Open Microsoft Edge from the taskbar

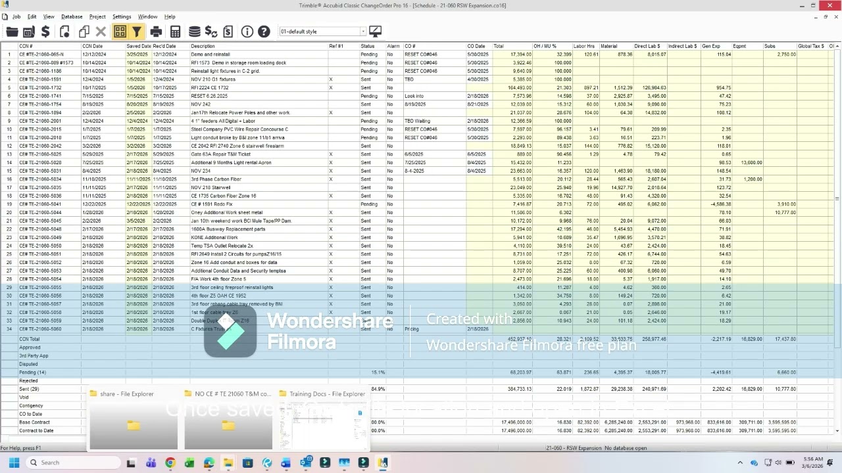point(209,462)
